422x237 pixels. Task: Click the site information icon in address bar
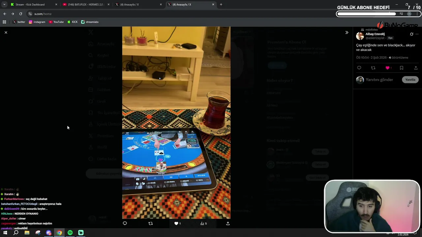pos(30,14)
